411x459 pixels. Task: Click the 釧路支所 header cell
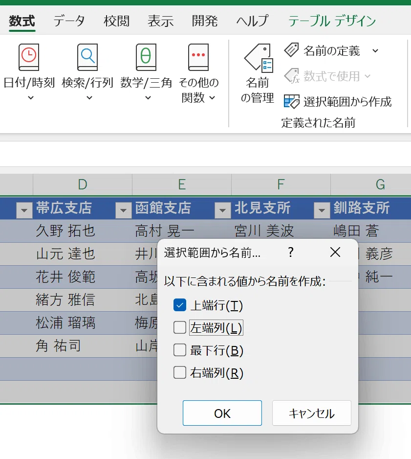click(371, 208)
